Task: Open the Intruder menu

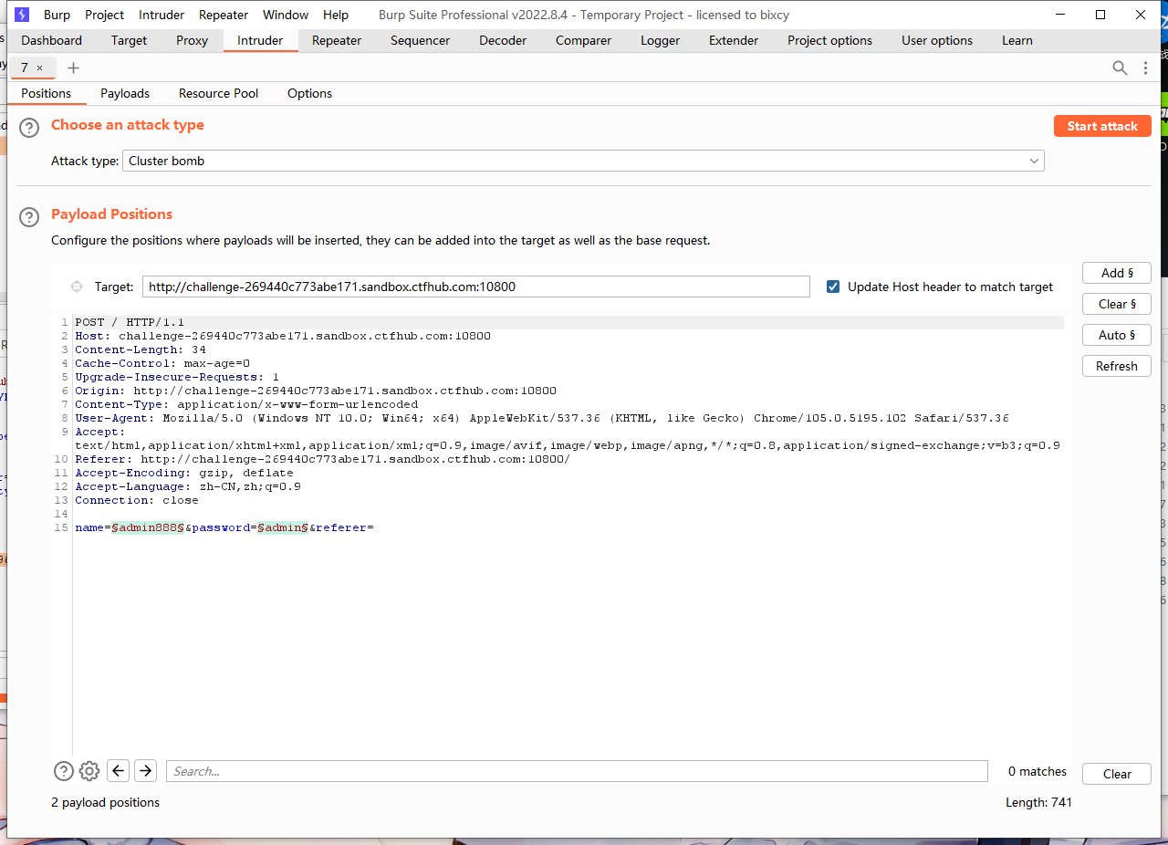Action: (162, 15)
